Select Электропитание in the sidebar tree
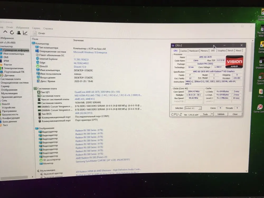264x198 pixels. pyautogui.click(x=14, y=68)
